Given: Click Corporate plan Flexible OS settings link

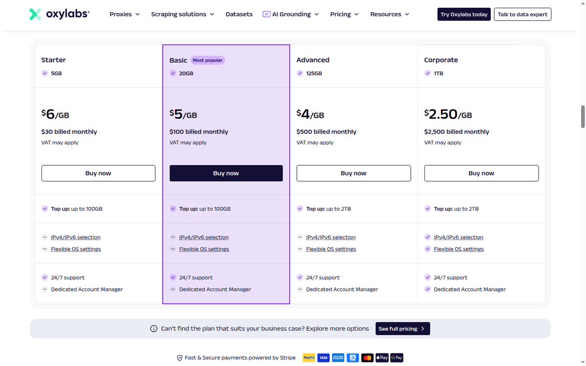Looking at the screenshot, I should [x=459, y=249].
